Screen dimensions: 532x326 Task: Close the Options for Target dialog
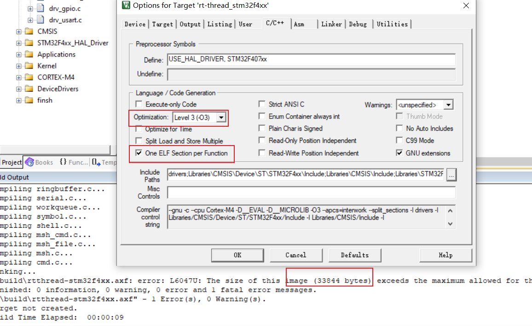(x=466, y=6)
